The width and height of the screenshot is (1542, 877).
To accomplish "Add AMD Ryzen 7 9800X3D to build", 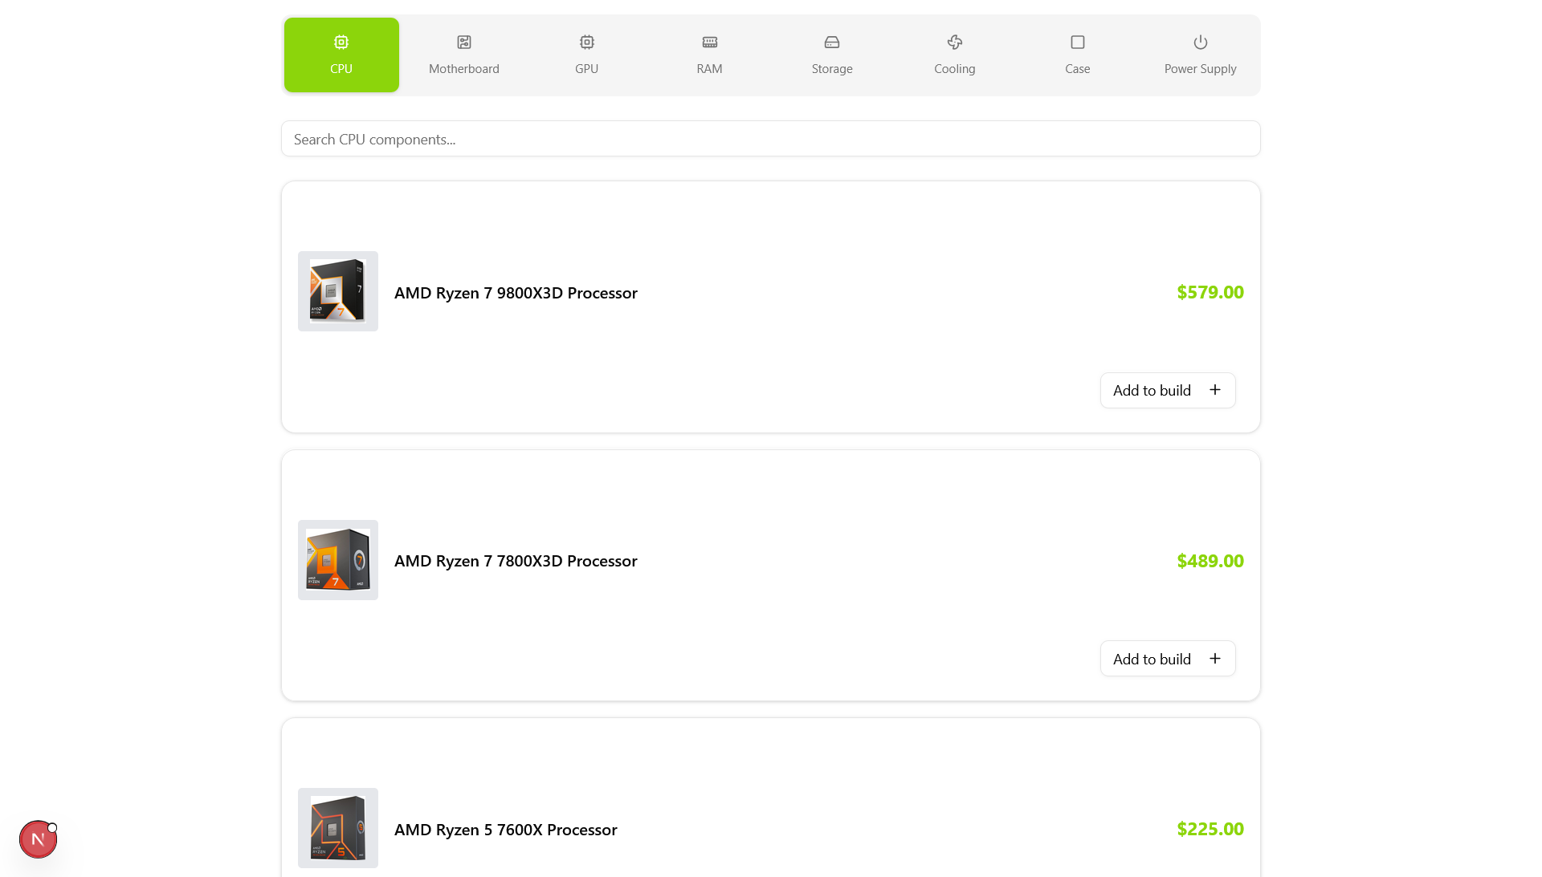I will click(x=1168, y=390).
